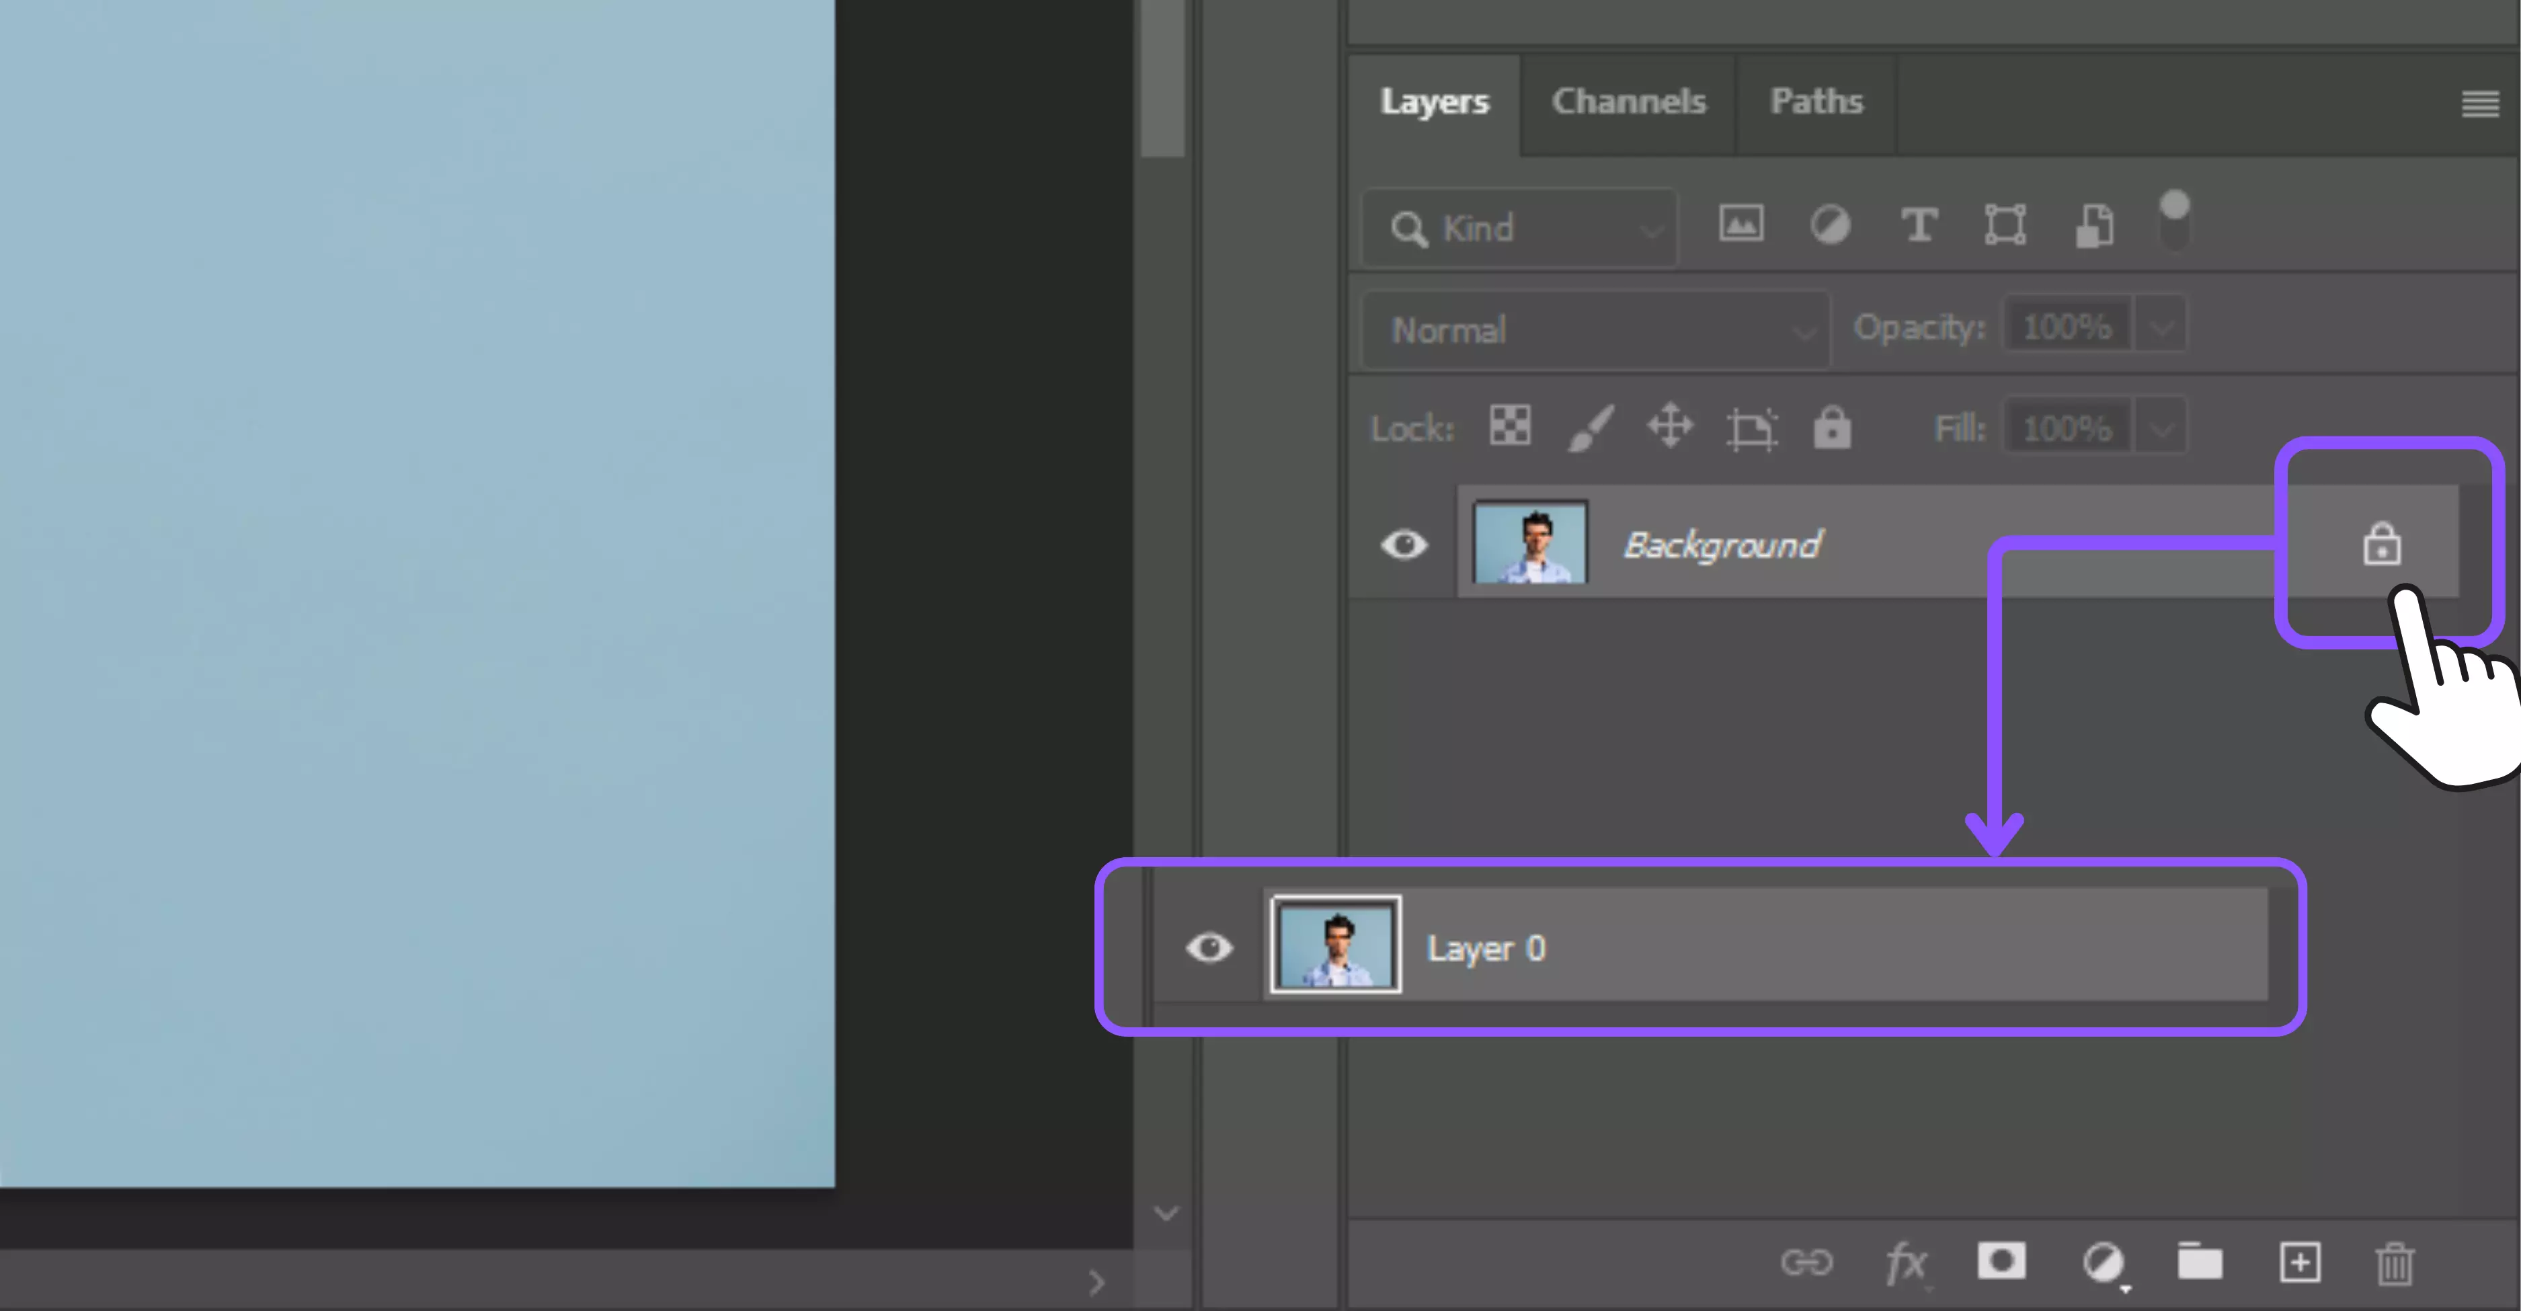2521x1311 pixels.
Task: Select the Layer 0 name
Action: point(1486,948)
